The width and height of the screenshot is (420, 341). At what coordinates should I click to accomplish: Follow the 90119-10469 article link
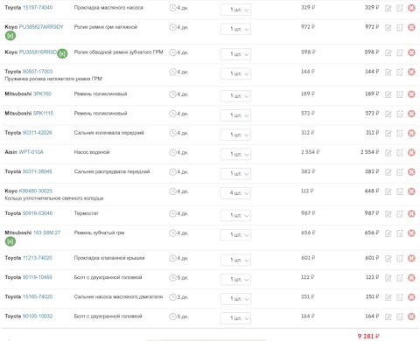(x=38, y=277)
